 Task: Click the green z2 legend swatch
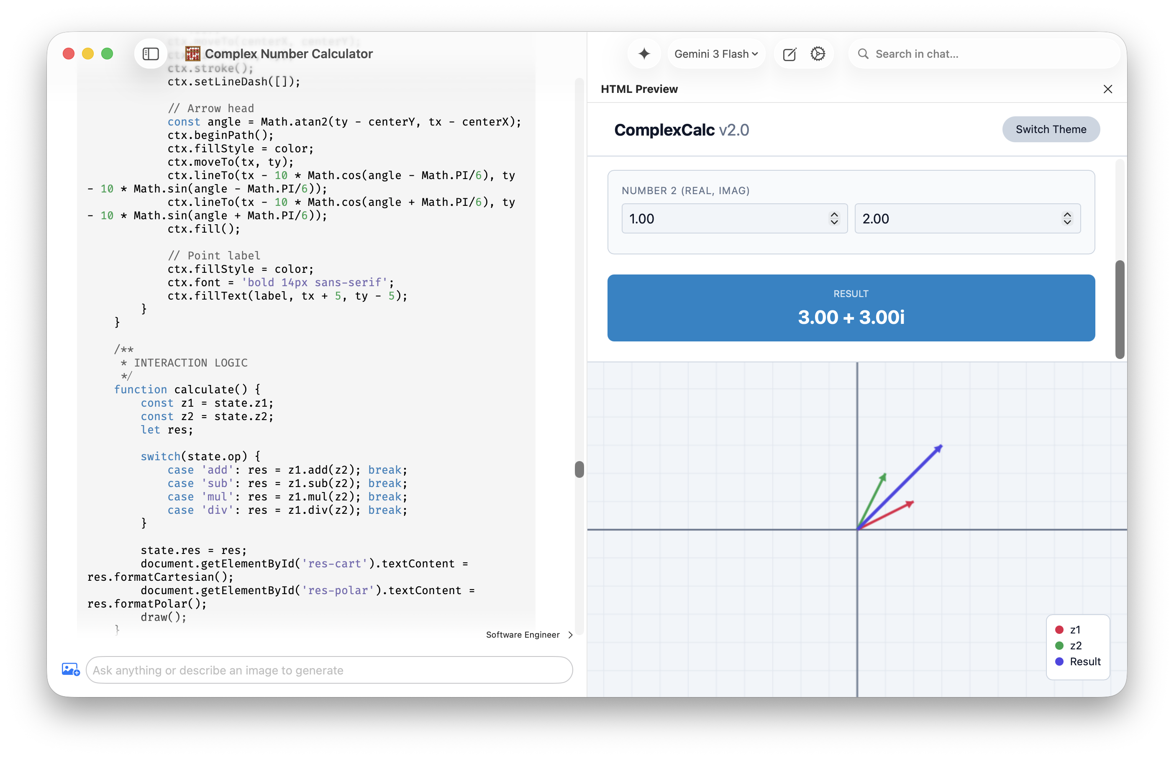[1059, 646]
